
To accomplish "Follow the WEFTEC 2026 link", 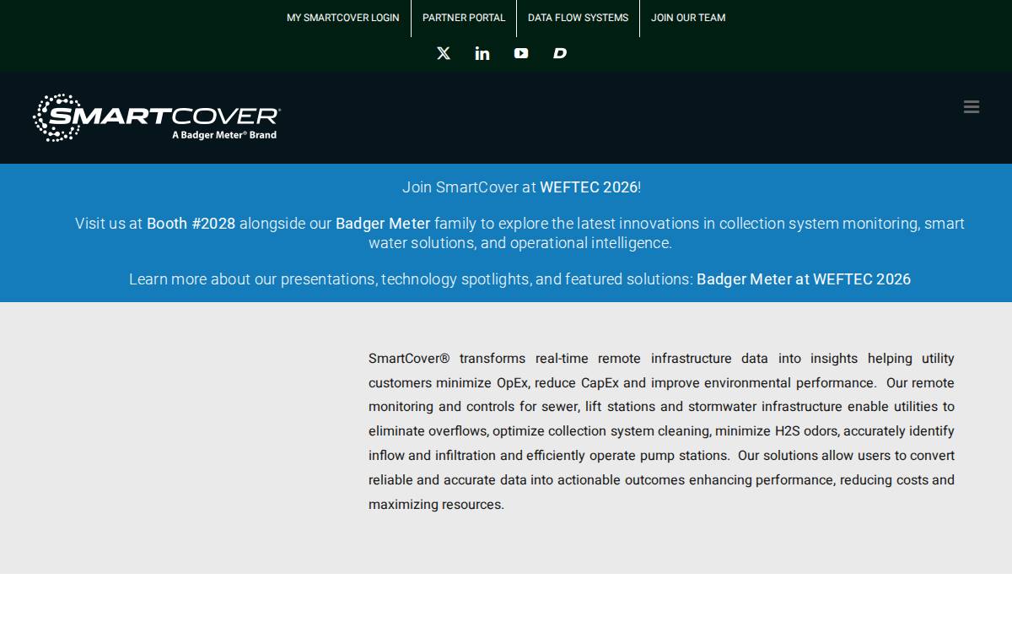I will click(589, 187).
